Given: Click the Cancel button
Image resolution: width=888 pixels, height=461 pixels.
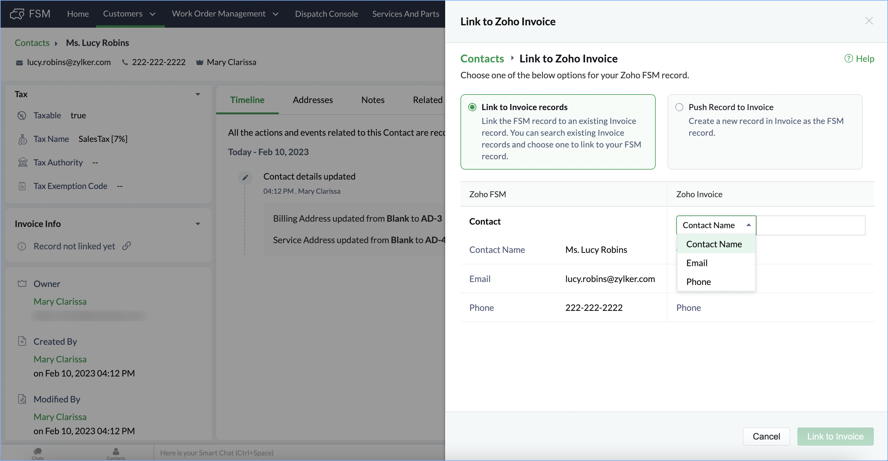Looking at the screenshot, I should 766,436.
